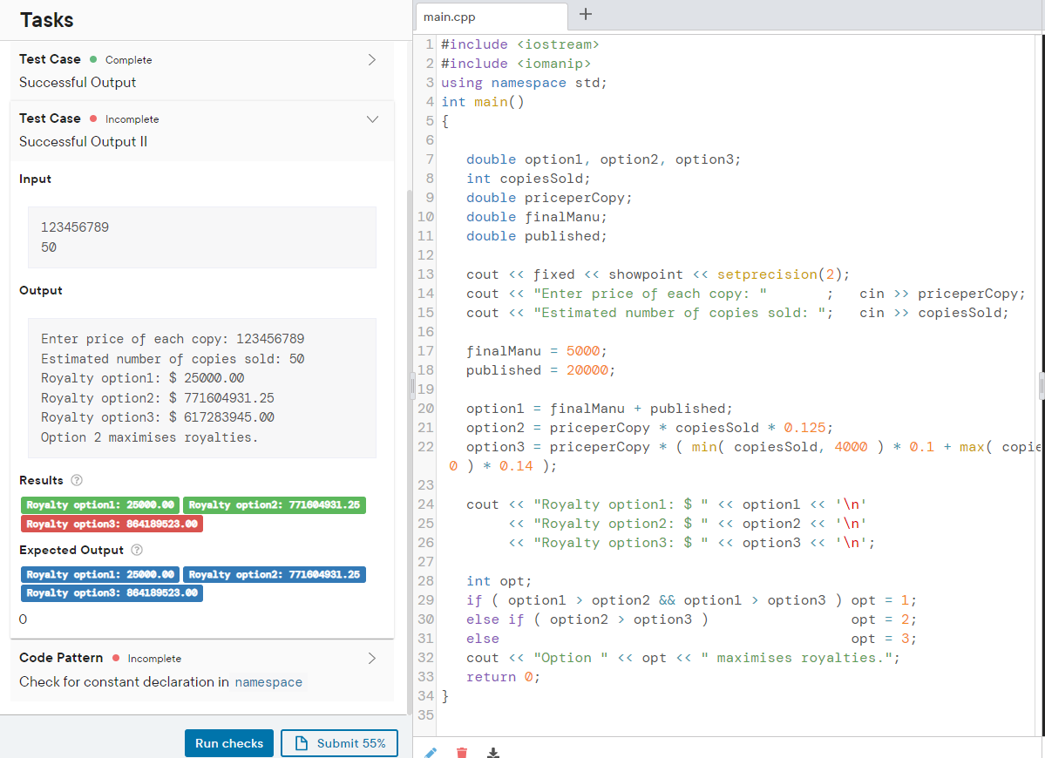Screen dimensions: 1045x758
Task: Click the input value 50
Action: (x=49, y=247)
